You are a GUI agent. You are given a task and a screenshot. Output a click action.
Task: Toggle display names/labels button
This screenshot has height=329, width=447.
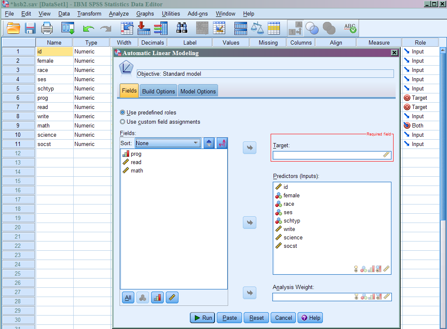[222, 143]
